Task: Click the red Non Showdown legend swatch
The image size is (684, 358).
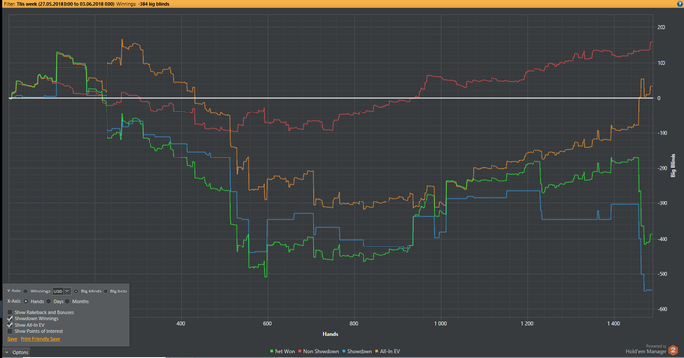Action: (300, 351)
